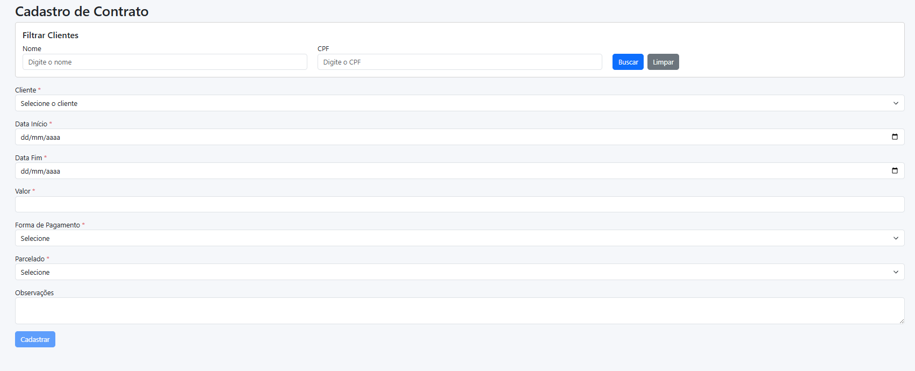Focus the Nome filter field
The width and height of the screenshot is (915, 371).
pyautogui.click(x=164, y=62)
